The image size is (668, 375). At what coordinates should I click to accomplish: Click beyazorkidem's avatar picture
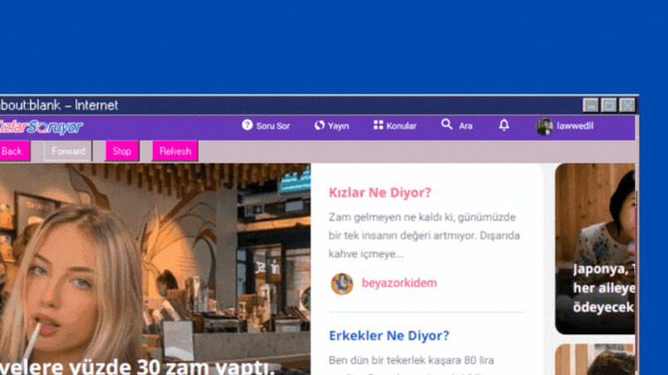tap(342, 284)
